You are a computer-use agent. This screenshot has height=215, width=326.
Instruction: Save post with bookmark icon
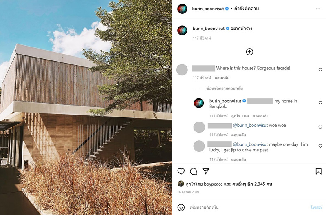tap(318, 171)
